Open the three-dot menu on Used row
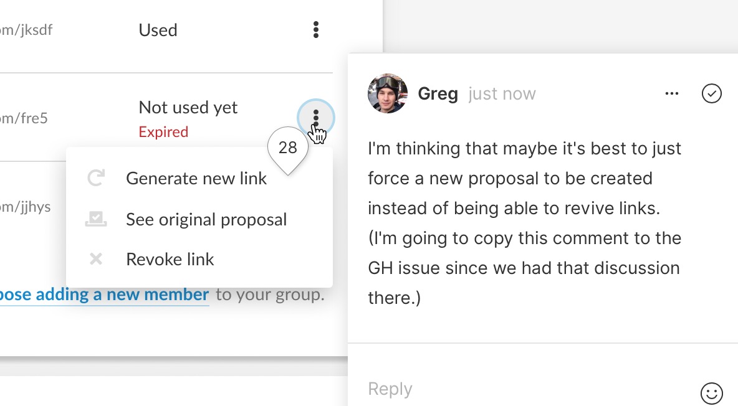 click(316, 30)
